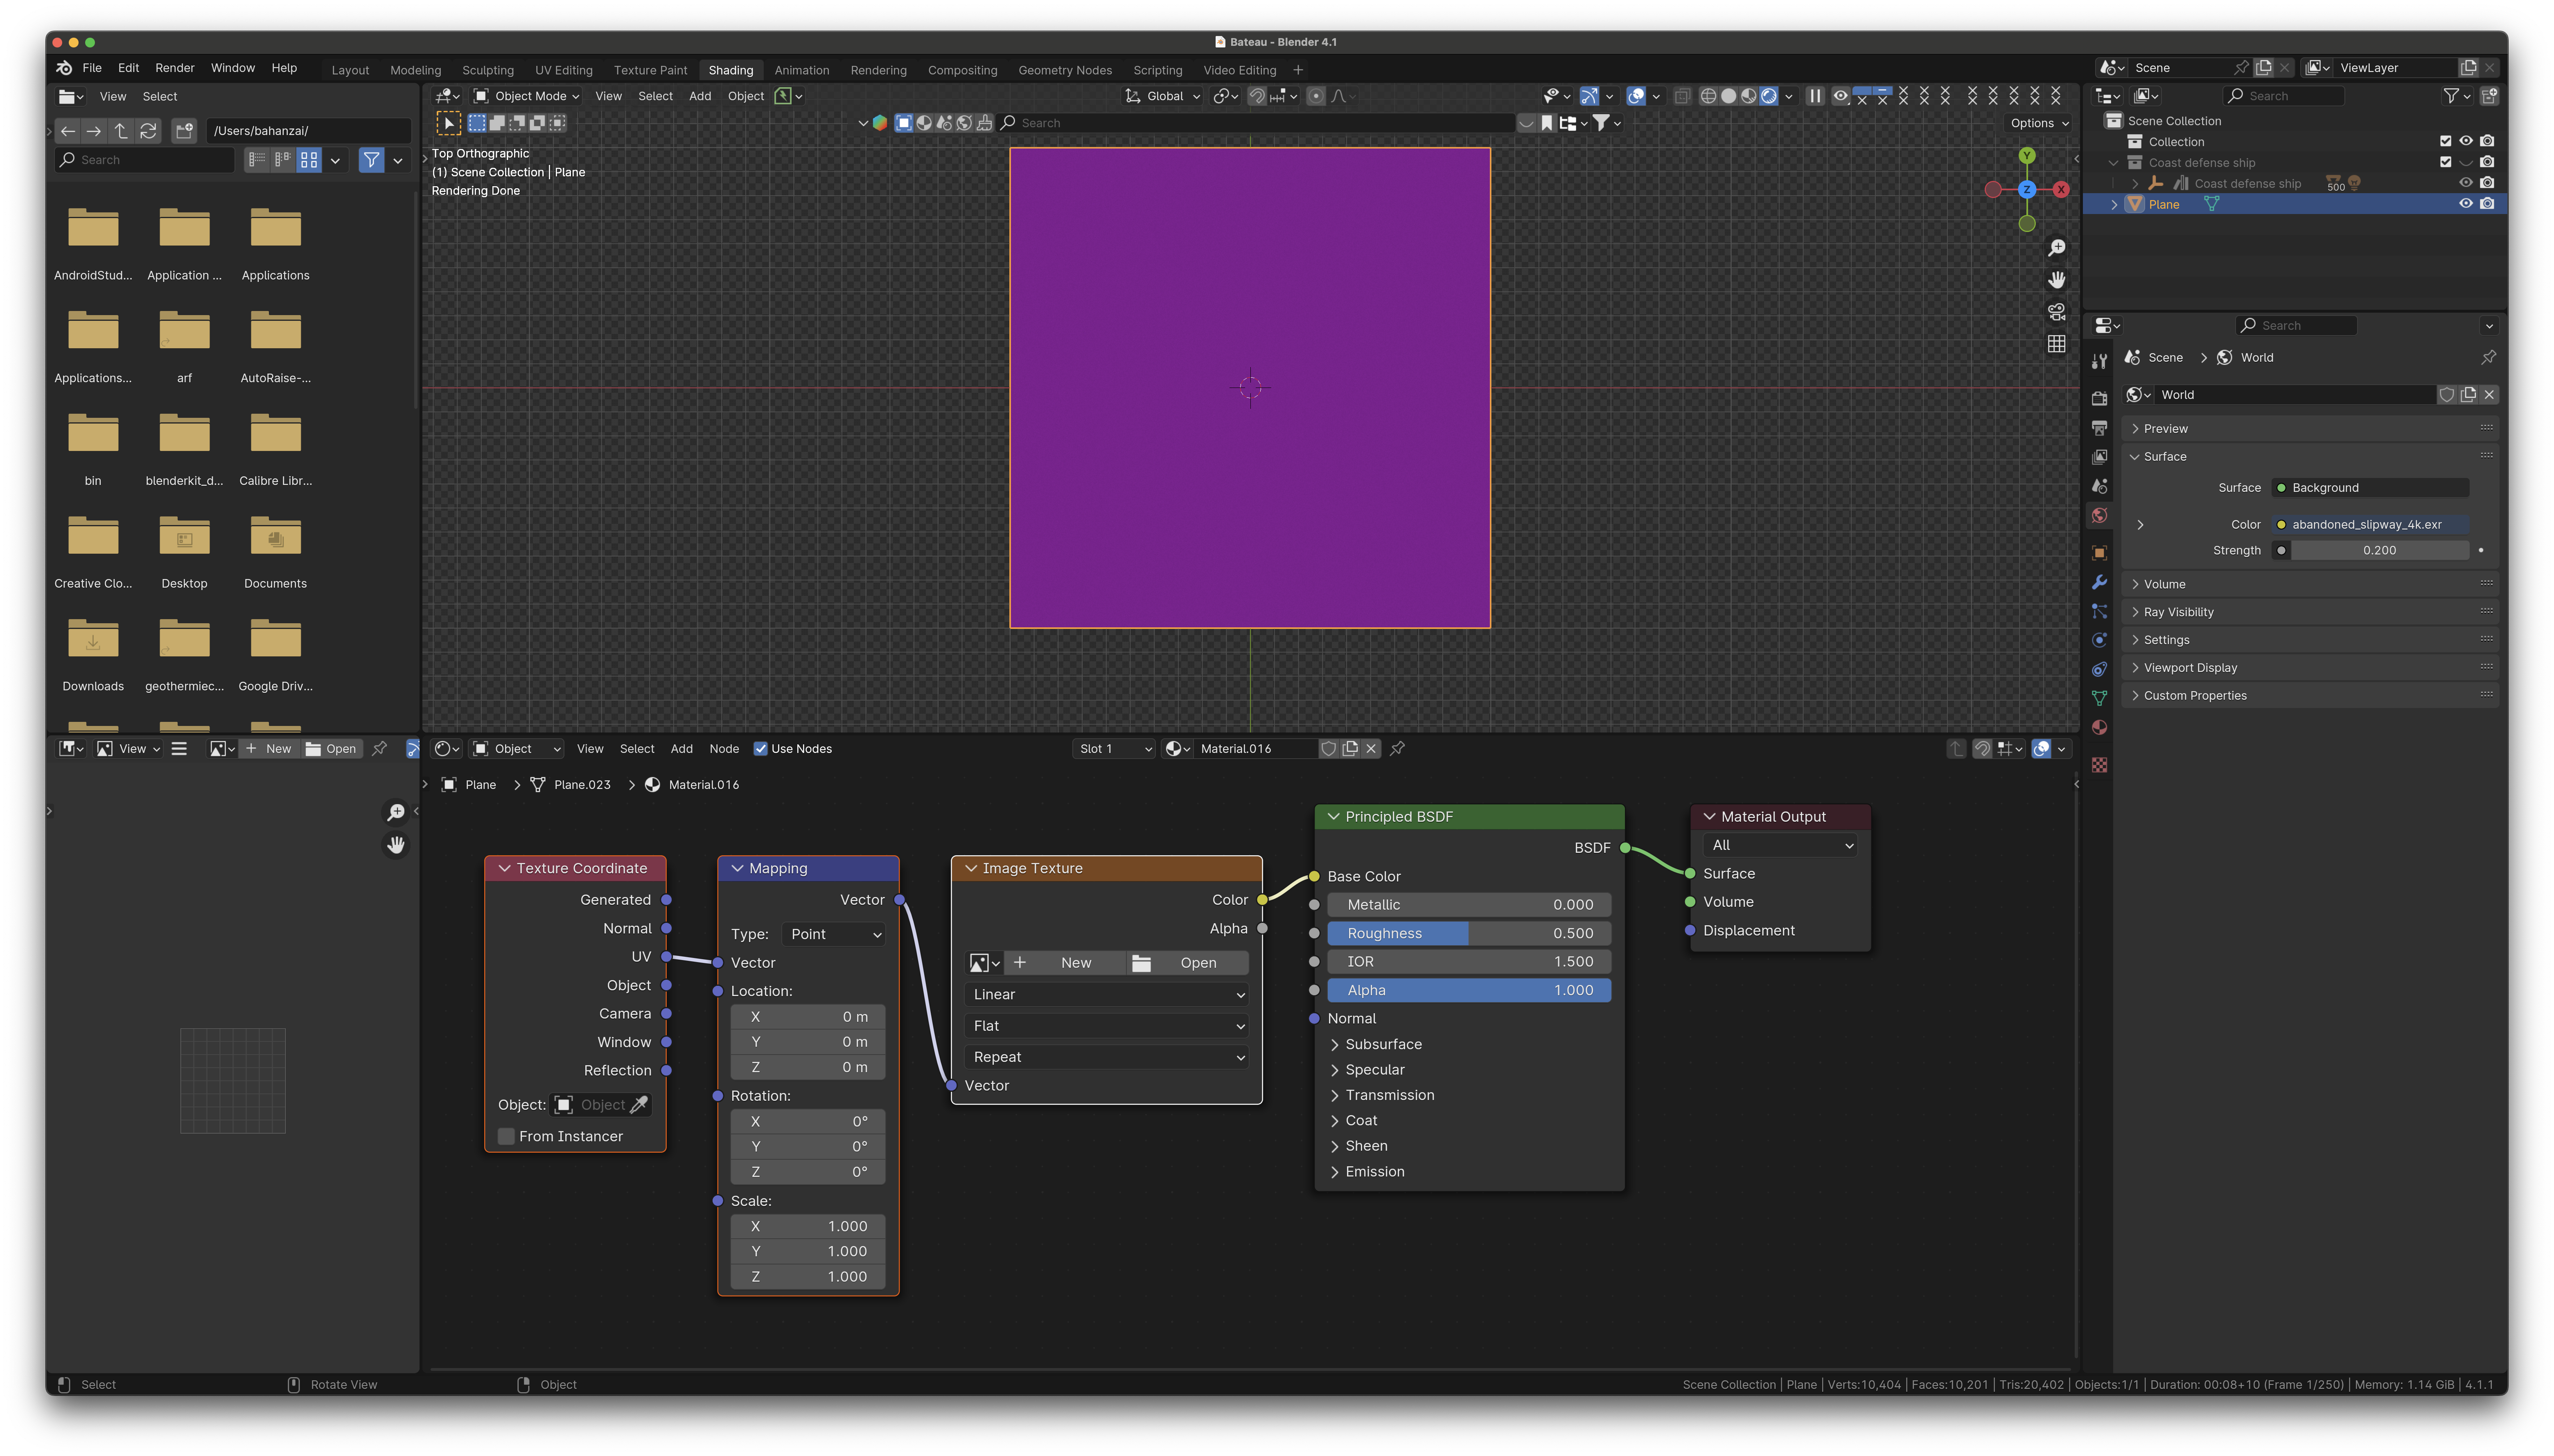The width and height of the screenshot is (2554, 1456).
Task: Open the Repeat extension dropdown
Action: pyautogui.click(x=1107, y=1057)
